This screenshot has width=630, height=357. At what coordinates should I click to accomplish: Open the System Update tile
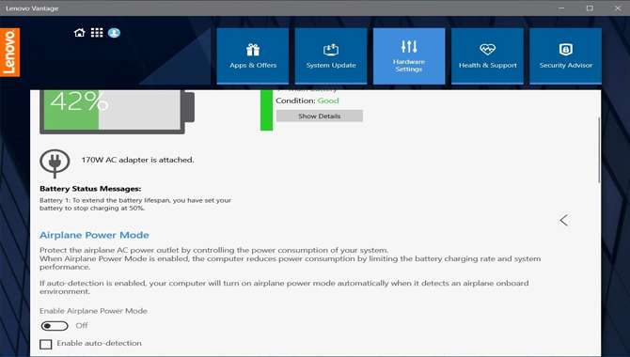[x=331, y=55]
